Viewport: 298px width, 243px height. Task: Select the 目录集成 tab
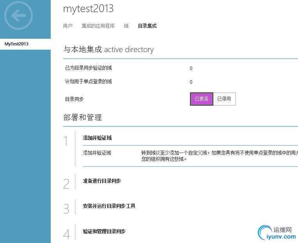[147, 26]
